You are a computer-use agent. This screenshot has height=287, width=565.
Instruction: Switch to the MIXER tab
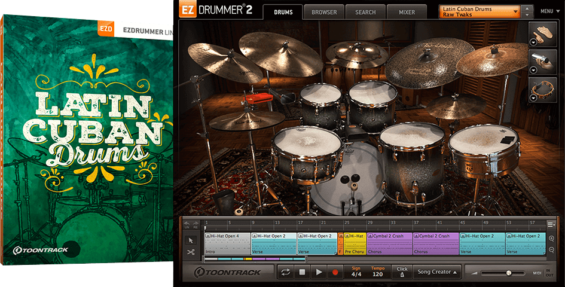pyautogui.click(x=407, y=13)
